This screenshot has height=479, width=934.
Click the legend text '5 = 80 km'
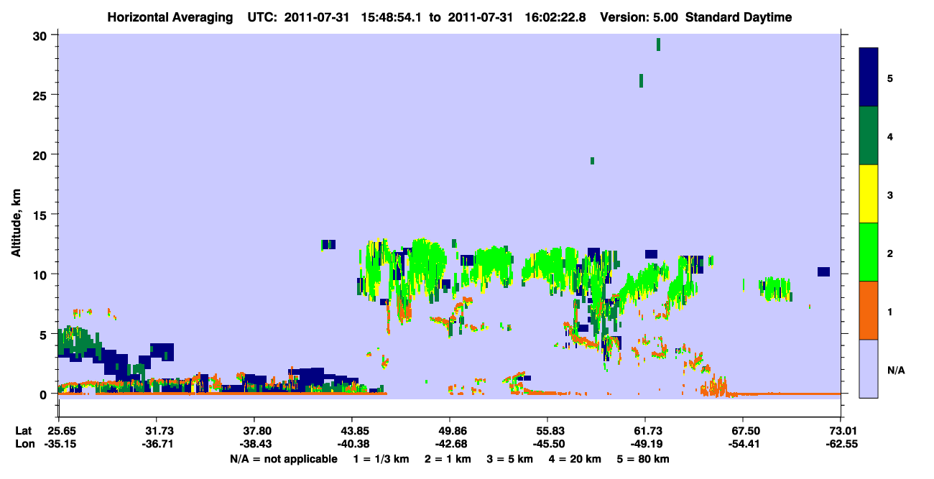[x=644, y=459]
